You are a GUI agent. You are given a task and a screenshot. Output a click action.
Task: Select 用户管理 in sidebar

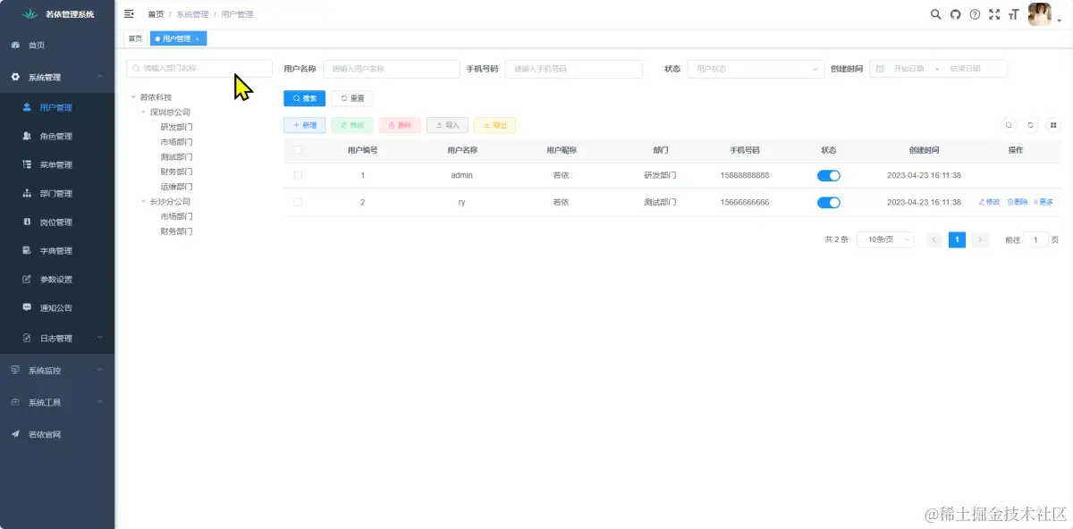click(x=57, y=108)
